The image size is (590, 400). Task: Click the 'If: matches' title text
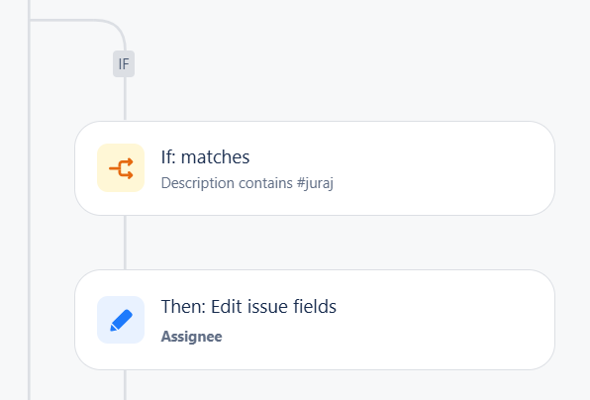coord(205,156)
